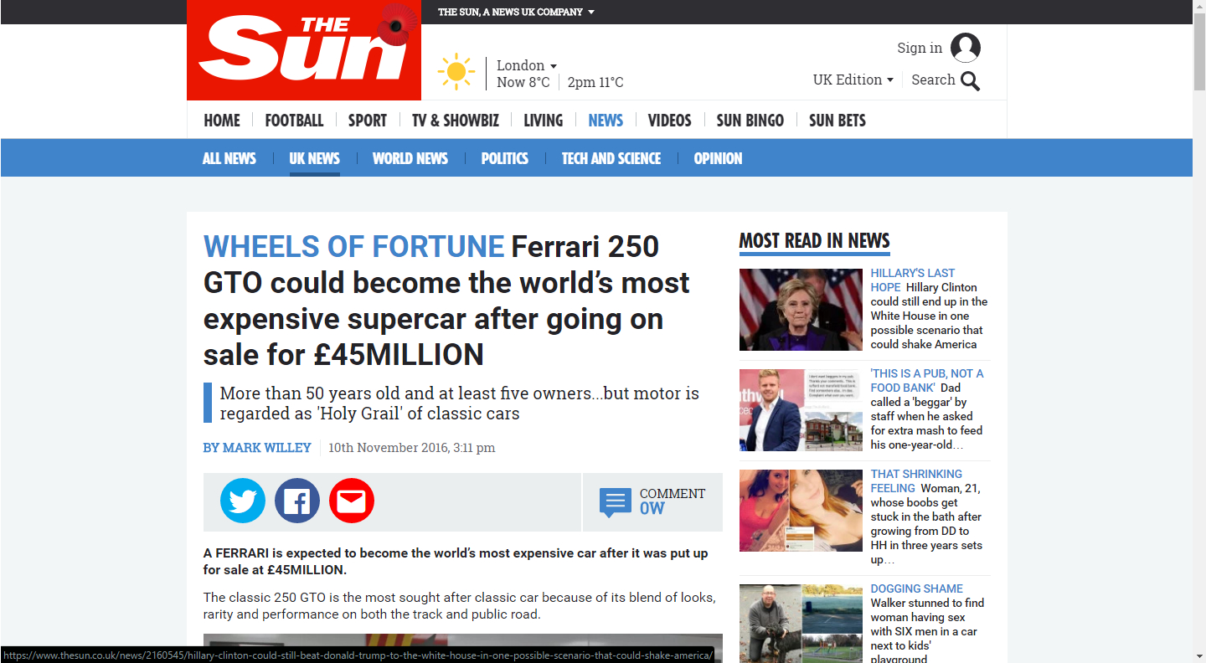The height and width of the screenshot is (663, 1206).
Task: Open VIDEOS section
Action: [670, 121]
